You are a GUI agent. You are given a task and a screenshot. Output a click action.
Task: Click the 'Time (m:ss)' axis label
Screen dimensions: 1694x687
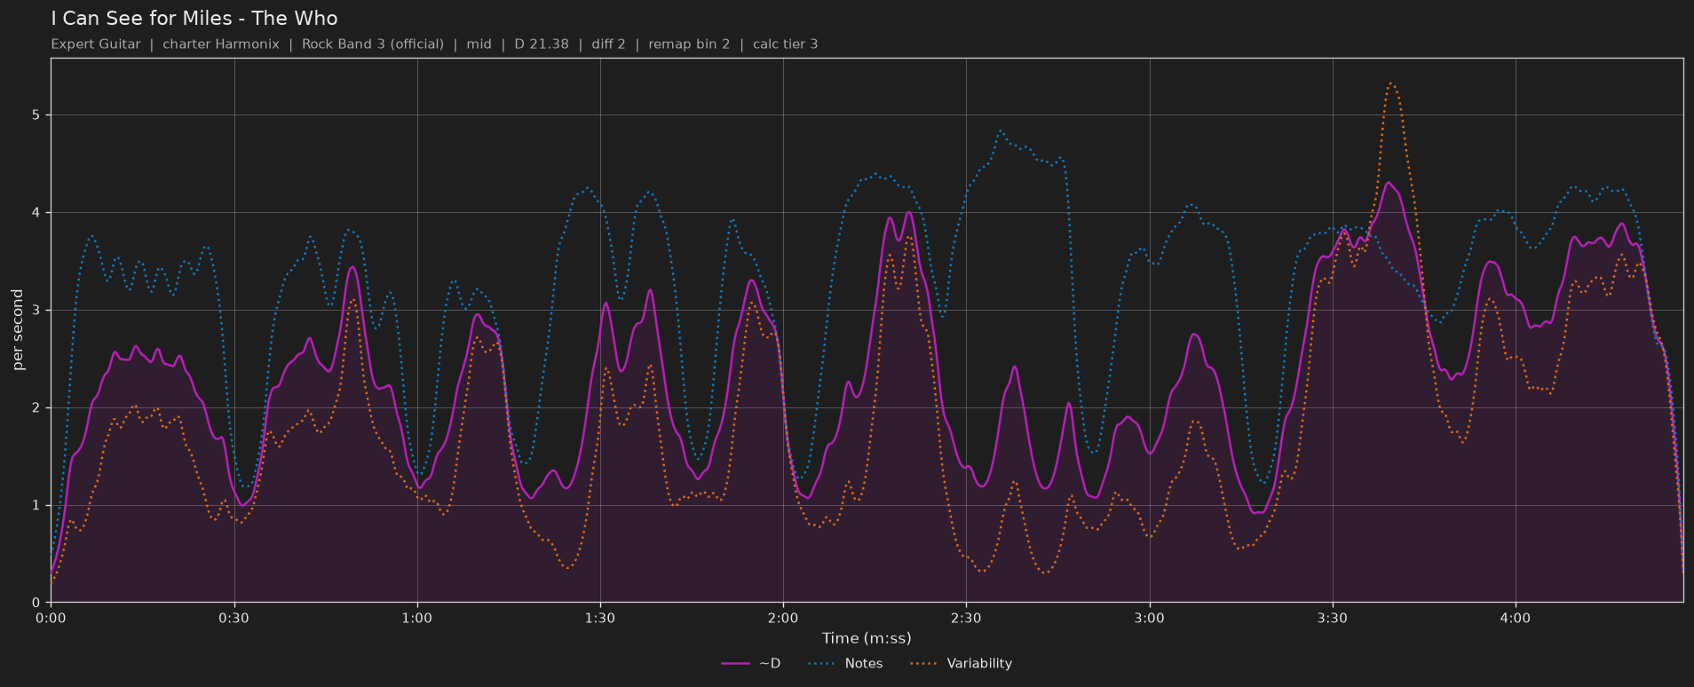coord(867,638)
